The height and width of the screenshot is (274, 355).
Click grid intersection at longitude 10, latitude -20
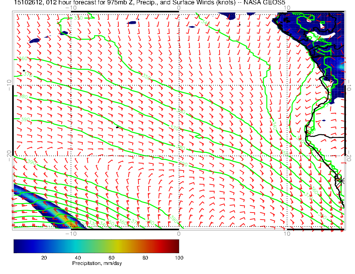287,156
